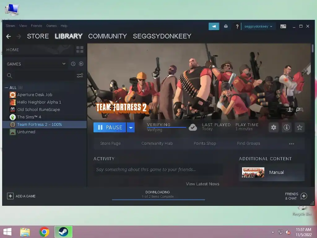The width and height of the screenshot is (317, 238).
Task: Show game info with the i icon
Action: tap(286, 127)
